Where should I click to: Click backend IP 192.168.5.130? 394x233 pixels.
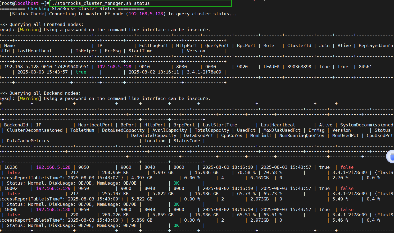[53, 209]
